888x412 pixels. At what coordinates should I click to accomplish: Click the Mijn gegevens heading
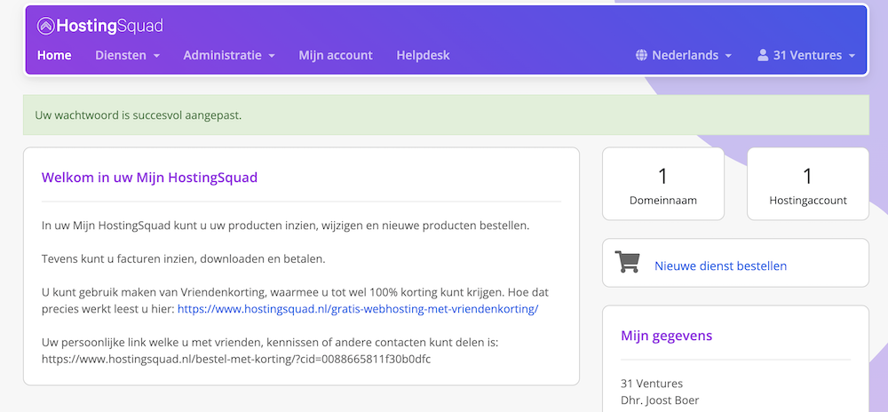(667, 336)
